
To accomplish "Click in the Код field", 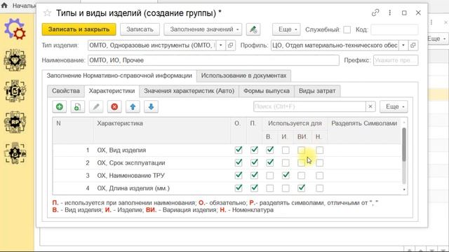I will coord(394,29).
